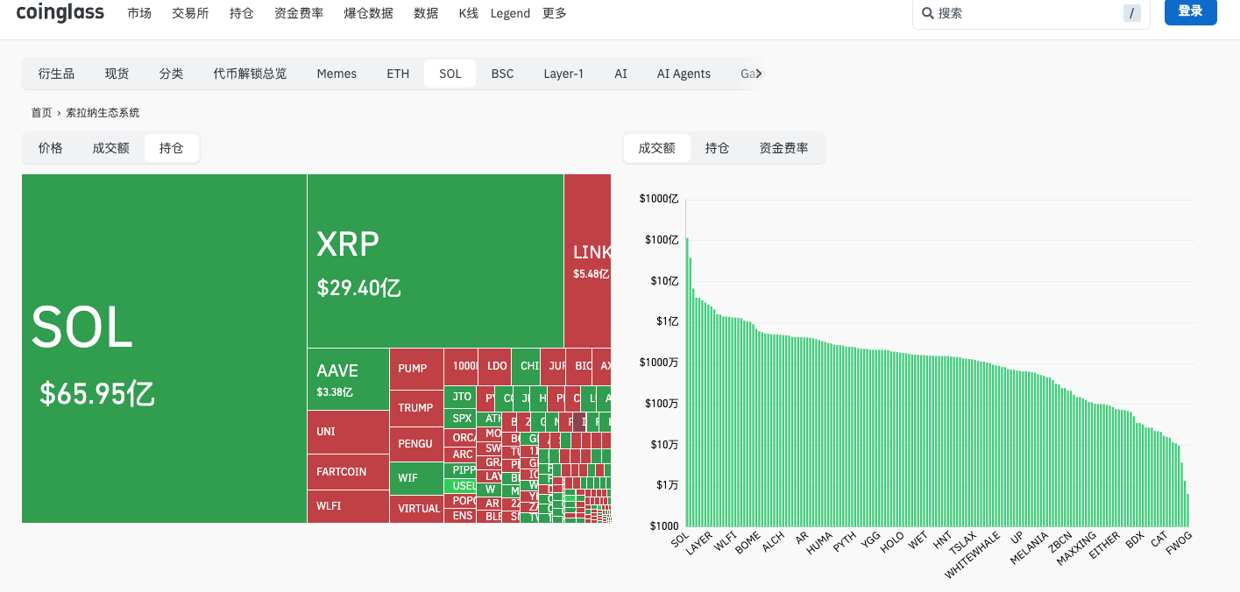The width and height of the screenshot is (1240, 592).
Task: Switch the treemap to the 价格 tab
Action: point(51,148)
